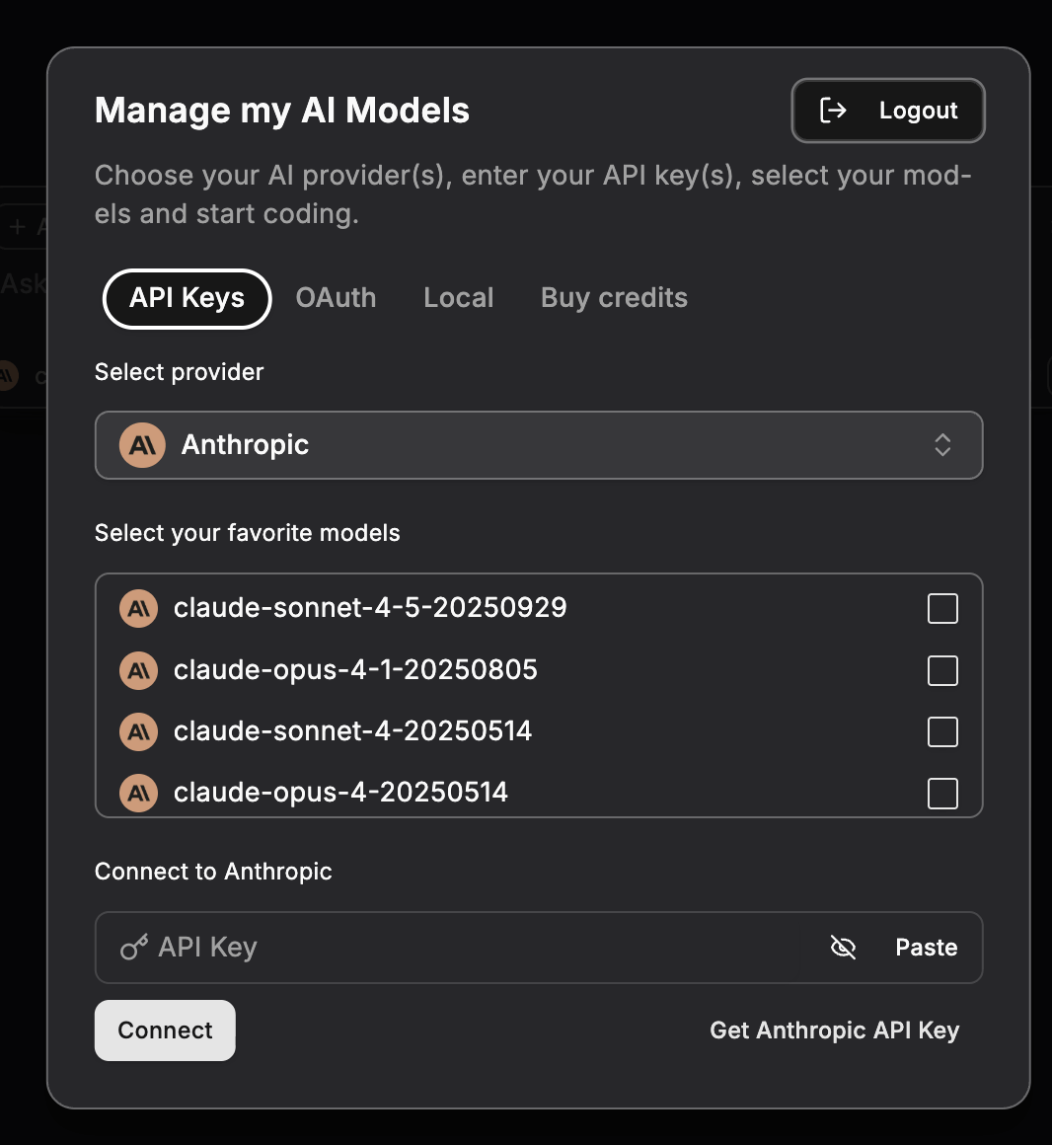Click the icon beside claude-sonnet-4-20250514
The image size is (1052, 1145).
138,731
